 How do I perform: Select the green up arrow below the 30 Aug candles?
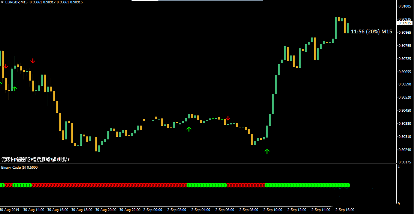[x=15, y=88]
